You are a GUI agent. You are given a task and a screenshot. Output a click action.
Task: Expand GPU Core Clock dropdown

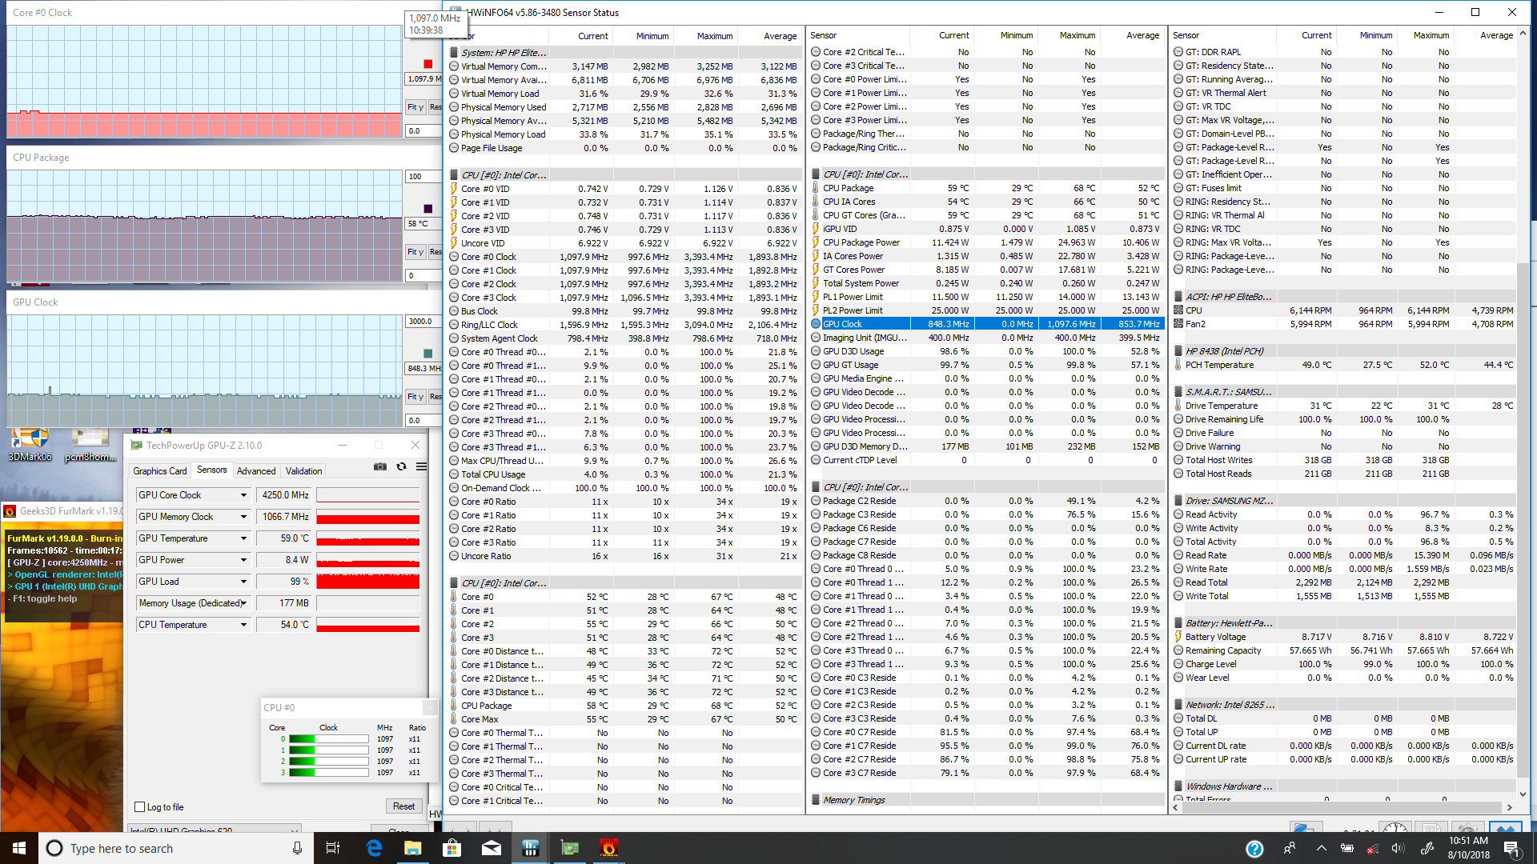coord(243,495)
